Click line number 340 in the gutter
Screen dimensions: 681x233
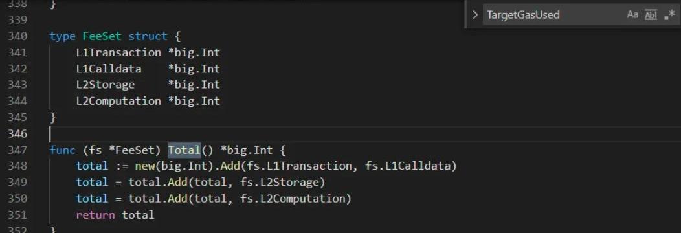click(x=17, y=36)
